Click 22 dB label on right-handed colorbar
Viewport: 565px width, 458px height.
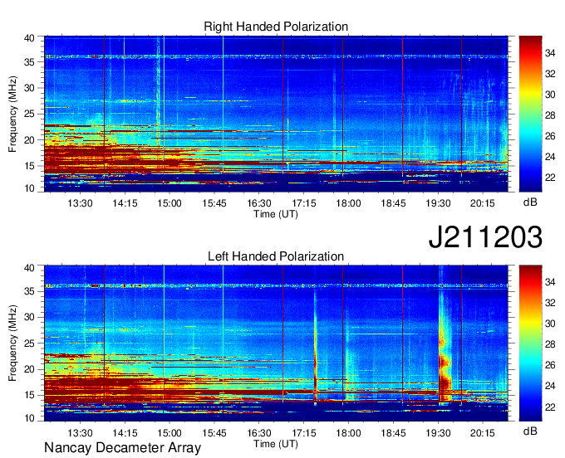pyautogui.click(x=550, y=178)
